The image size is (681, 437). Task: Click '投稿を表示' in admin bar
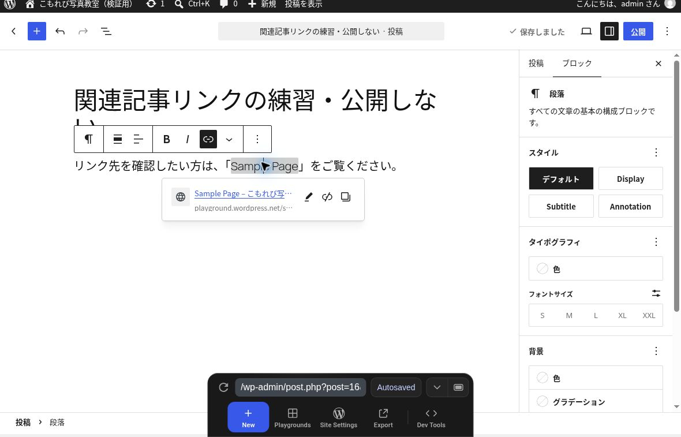(x=304, y=5)
